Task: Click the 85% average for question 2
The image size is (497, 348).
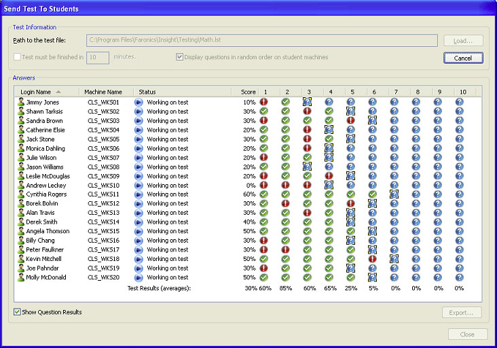Action: 286,288
